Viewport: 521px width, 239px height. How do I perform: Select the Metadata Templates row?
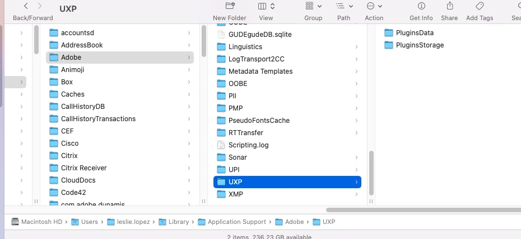[x=287, y=71]
